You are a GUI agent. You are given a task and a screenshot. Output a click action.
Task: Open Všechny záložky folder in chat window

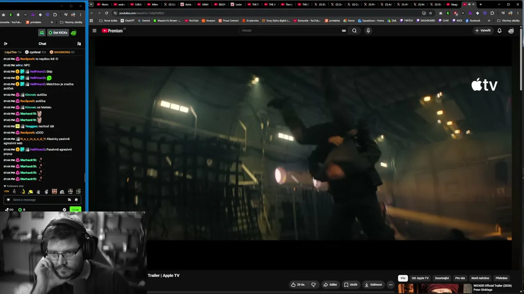pos(71,22)
